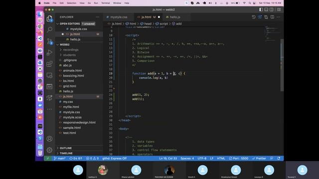Open problems errors and warnings counter
Image resolution: width=319 pixels, height=179 pixels.
[x=92, y=158]
